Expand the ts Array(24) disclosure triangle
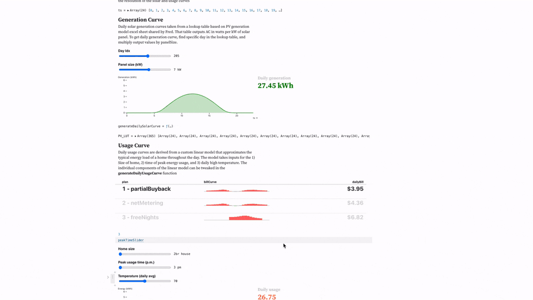The height and width of the screenshot is (300, 533). point(128,11)
